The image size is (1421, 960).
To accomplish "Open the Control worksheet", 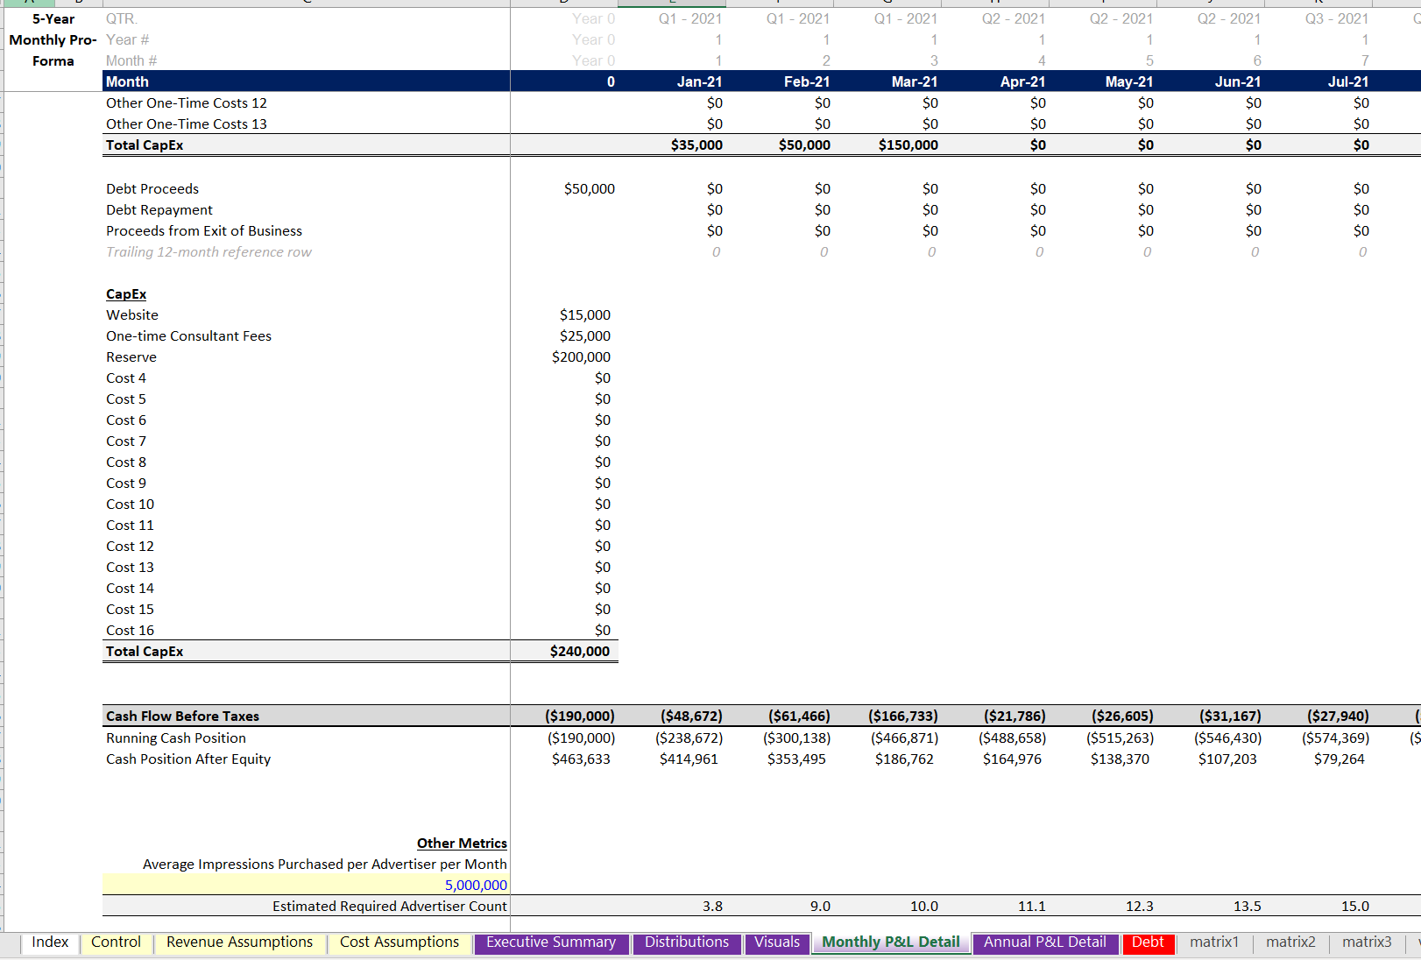I will click(116, 942).
